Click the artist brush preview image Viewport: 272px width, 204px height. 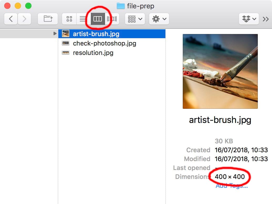pyautogui.click(x=220, y=71)
